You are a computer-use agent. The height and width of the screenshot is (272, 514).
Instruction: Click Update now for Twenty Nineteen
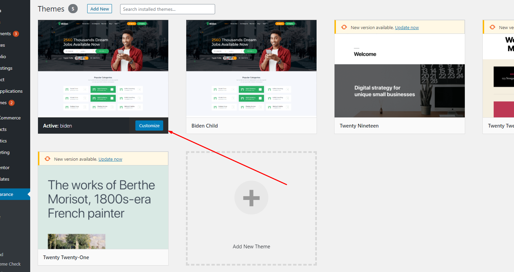[x=407, y=27]
